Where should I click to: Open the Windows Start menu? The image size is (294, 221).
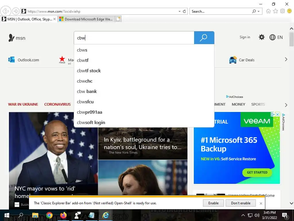[7, 215]
